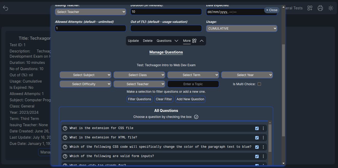Open options menu for CSS file question
The image size is (338, 168).
(x=263, y=128)
